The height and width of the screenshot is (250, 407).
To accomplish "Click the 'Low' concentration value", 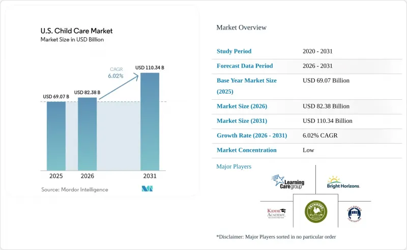I will click(308, 150).
